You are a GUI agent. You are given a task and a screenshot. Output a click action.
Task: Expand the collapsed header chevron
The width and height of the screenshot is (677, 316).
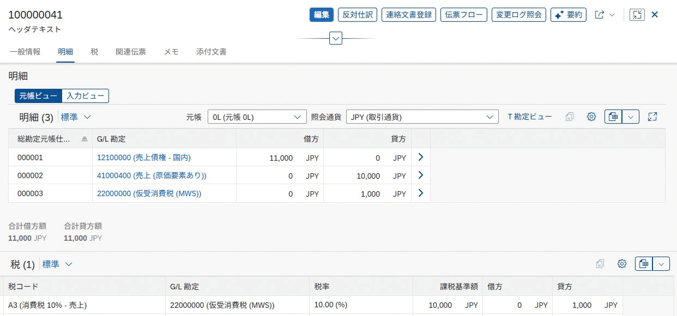click(336, 39)
